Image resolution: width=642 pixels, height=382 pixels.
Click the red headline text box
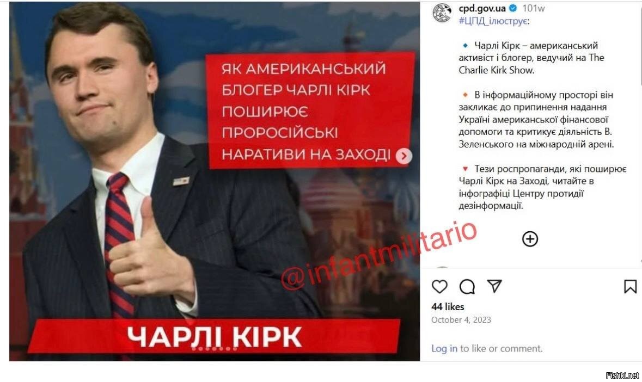point(310,111)
